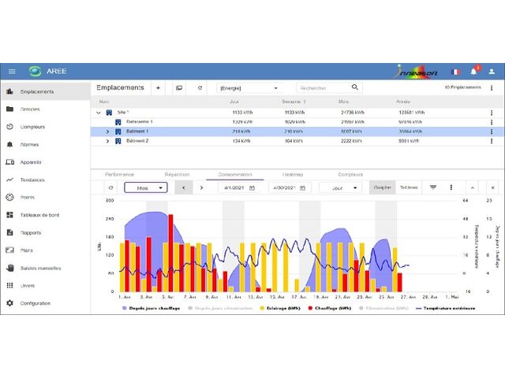Open the [Energie] dropdown
Viewport: 505px width, 378px height.
249,88
